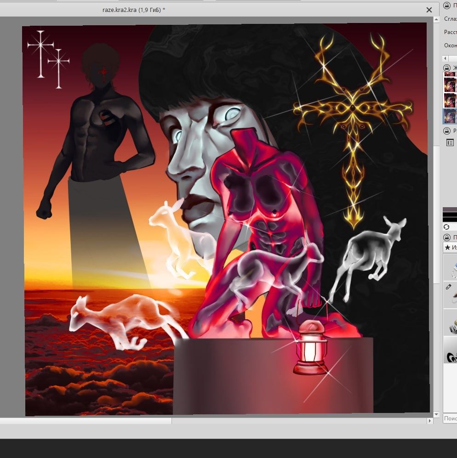Toggle the docker lock icon above the favorites tag dropdown

446,237
